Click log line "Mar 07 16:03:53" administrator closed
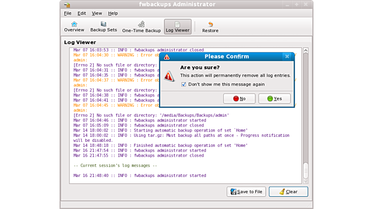 pyautogui.click(x=138, y=50)
